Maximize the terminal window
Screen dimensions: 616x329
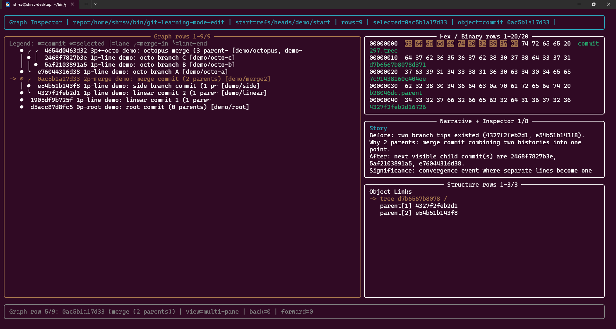pos(594,4)
